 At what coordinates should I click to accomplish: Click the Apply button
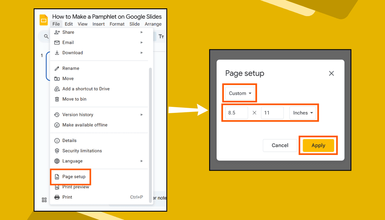coord(318,145)
